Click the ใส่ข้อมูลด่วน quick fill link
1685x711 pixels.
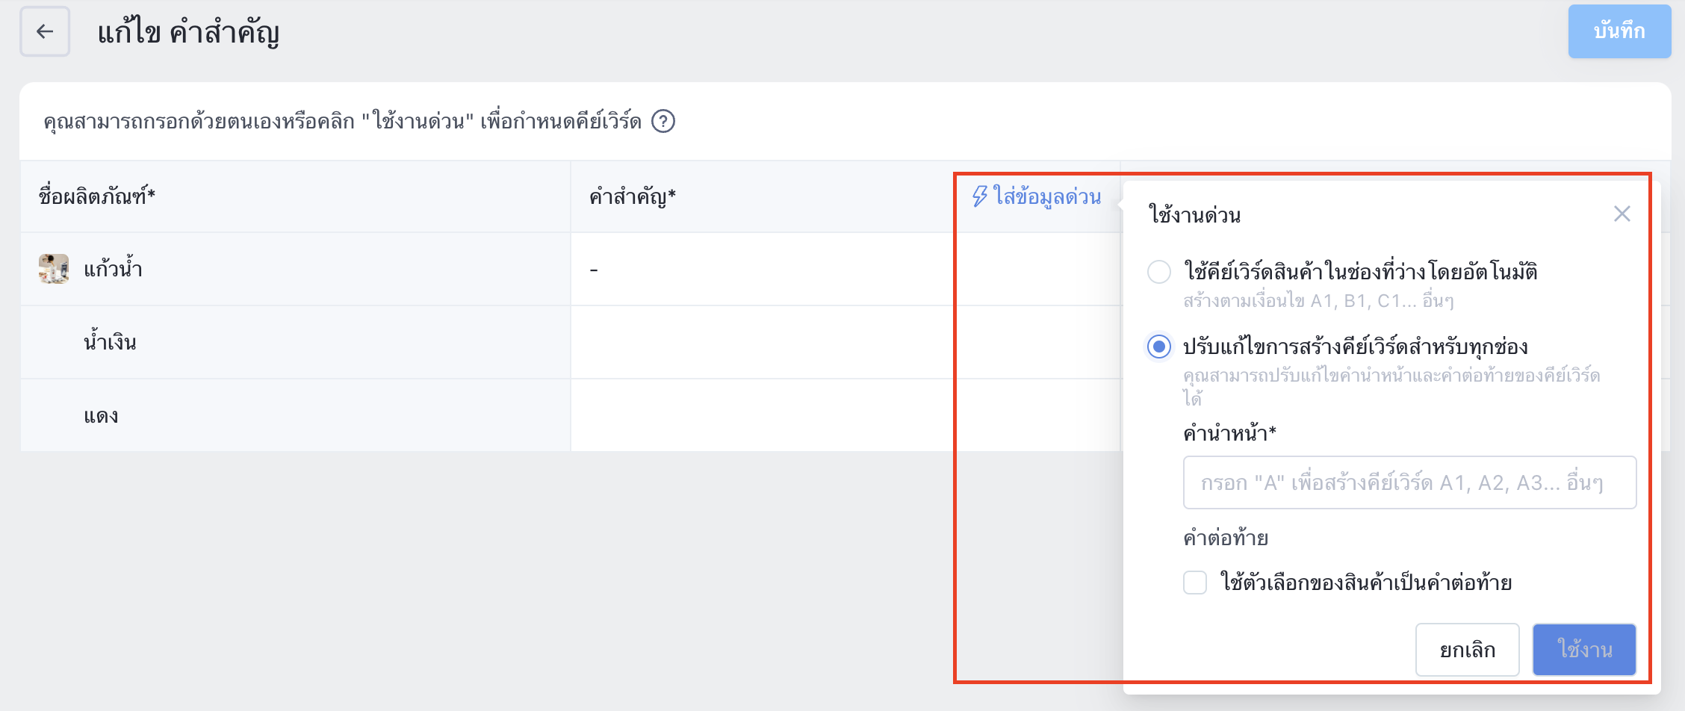tap(1037, 196)
